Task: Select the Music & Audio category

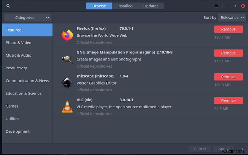Action: (x=27, y=55)
